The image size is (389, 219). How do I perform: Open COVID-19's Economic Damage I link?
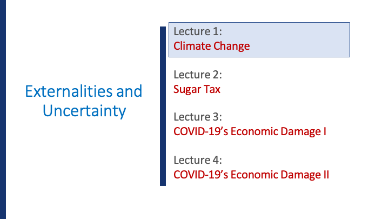[250, 131]
